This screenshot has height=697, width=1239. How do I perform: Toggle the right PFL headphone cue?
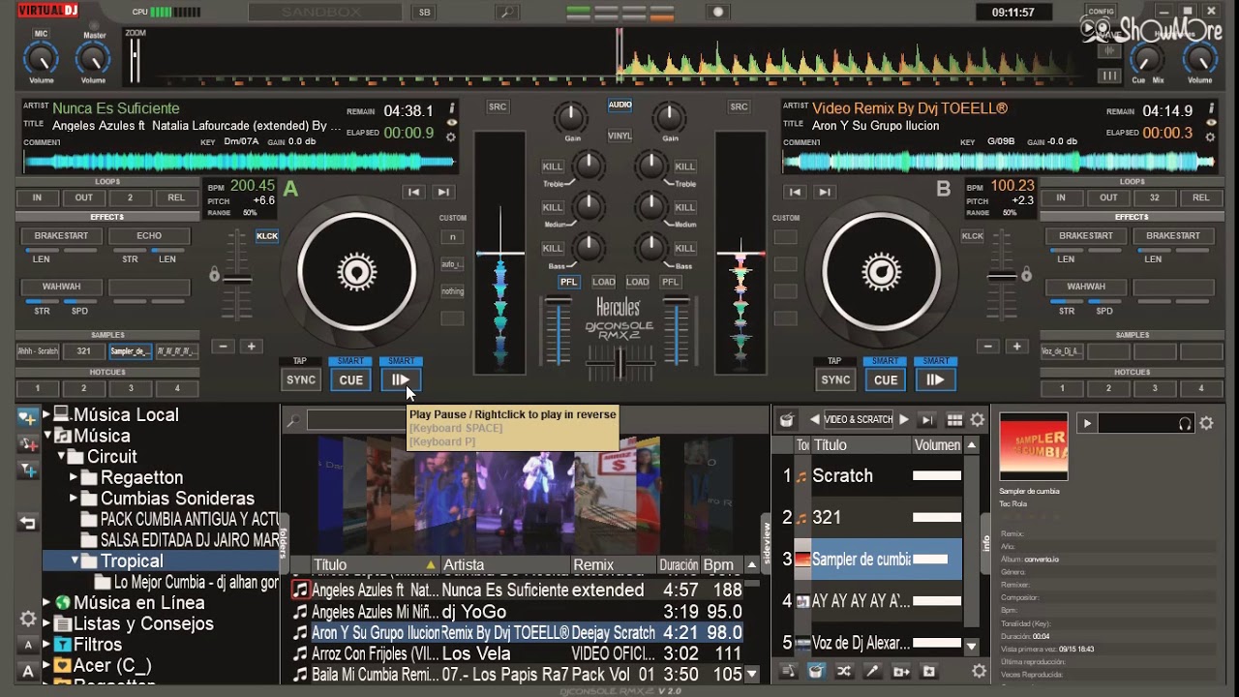[670, 282]
